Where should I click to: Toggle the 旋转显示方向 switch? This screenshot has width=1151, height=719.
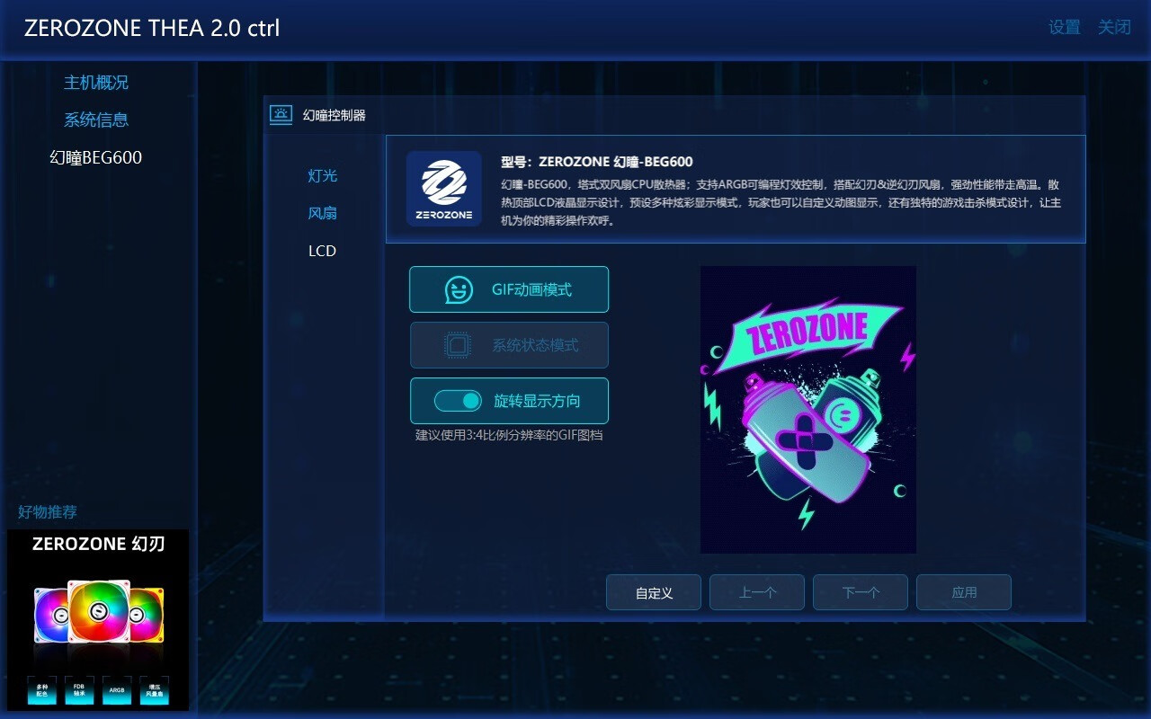pos(458,401)
